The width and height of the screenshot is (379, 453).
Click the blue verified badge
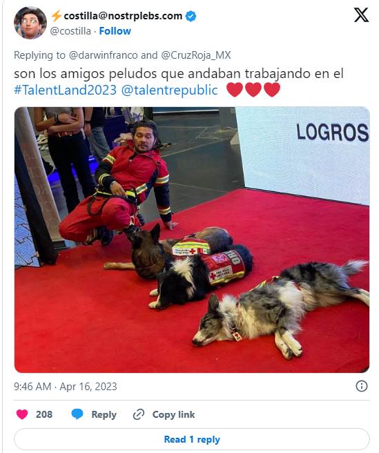[x=191, y=16]
